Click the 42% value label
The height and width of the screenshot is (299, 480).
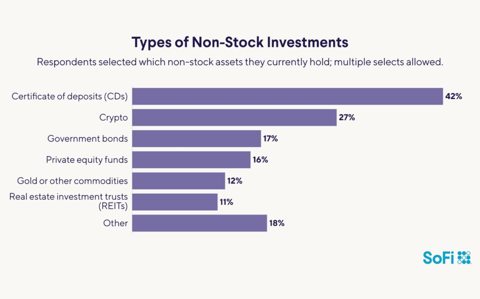pyautogui.click(x=454, y=96)
